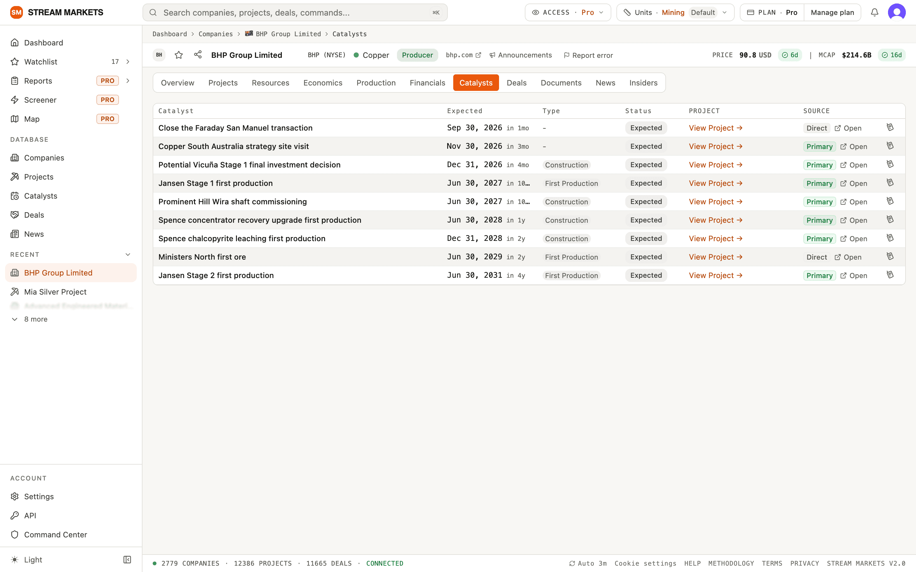The height and width of the screenshot is (572, 916).
Task: Click the note icon for Potential Vicuña Stage 1 row
Action: click(x=890, y=165)
